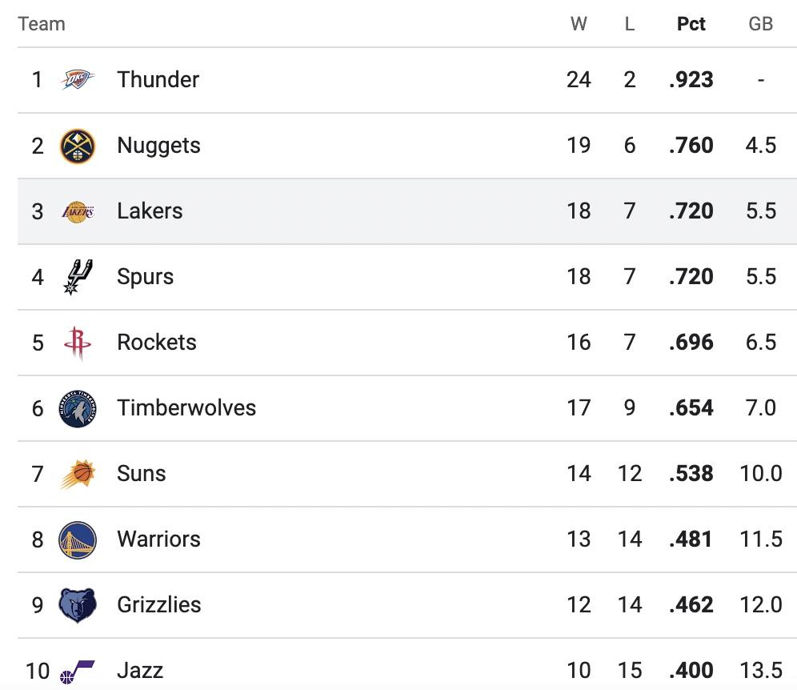Open the Thunder team name link

click(158, 80)
